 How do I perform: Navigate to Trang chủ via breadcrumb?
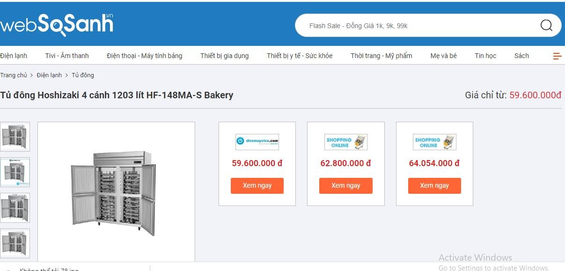14,75
